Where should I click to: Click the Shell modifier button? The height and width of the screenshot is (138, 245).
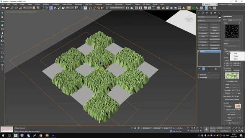[x=203, y=36]
